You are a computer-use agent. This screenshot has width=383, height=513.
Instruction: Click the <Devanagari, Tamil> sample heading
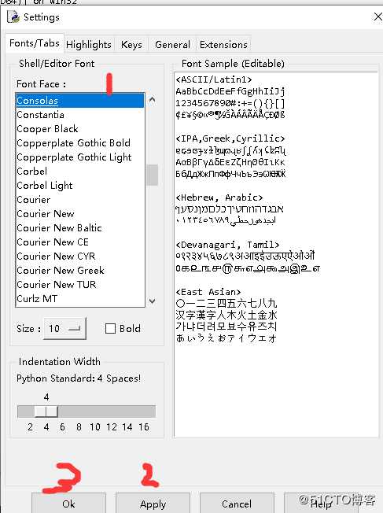227,245
